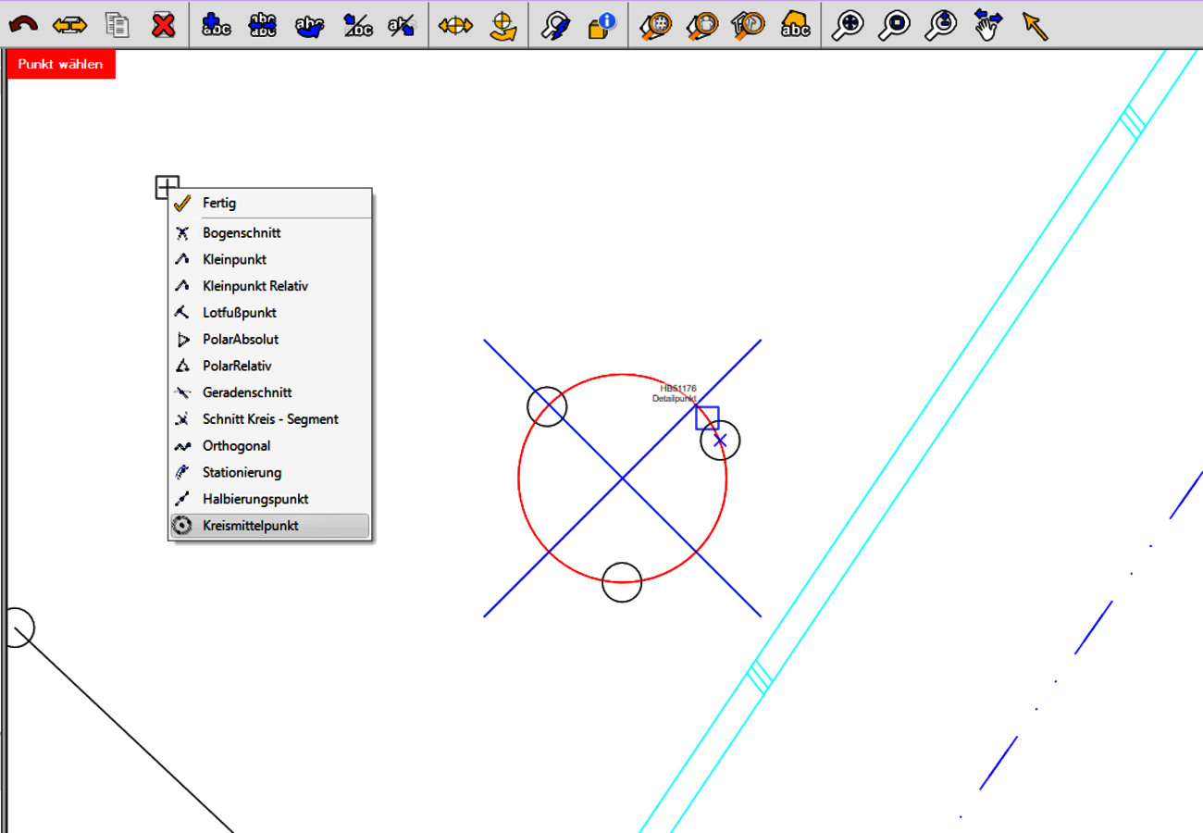Click the blue square at Detailpunkt HB51176
This screenshot has height=833, width=1203.
tap(707, 417)
